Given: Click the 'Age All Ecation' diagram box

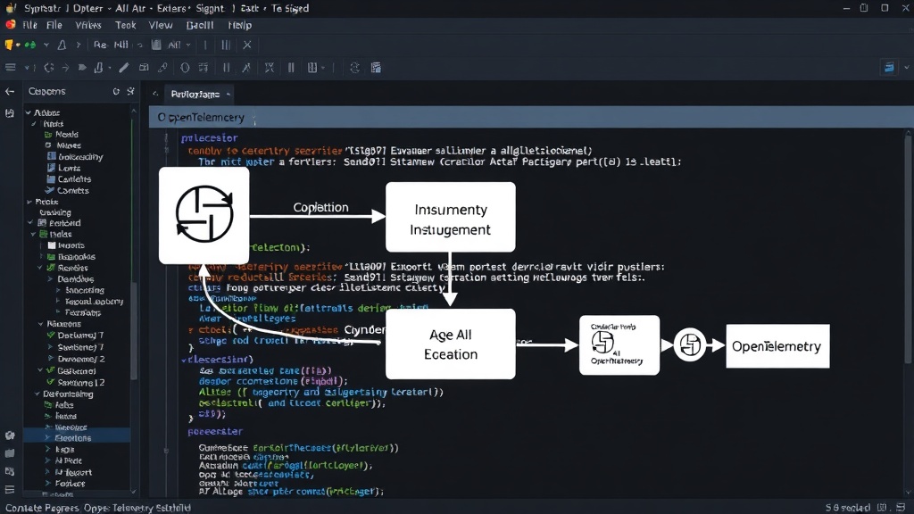Looking at the screenshot, I should coord(451,344).
